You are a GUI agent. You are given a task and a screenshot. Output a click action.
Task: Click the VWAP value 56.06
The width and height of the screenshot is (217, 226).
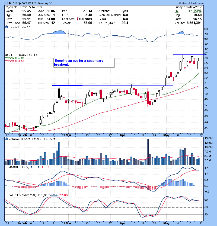click(x=88, y=23)
